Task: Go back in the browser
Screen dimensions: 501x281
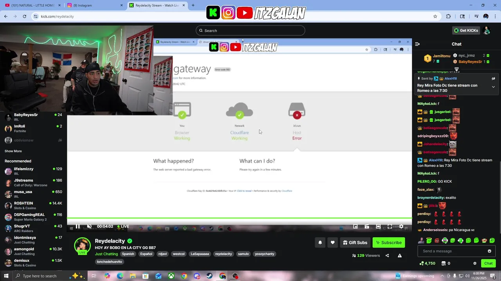Action: (x=5, y=16)
